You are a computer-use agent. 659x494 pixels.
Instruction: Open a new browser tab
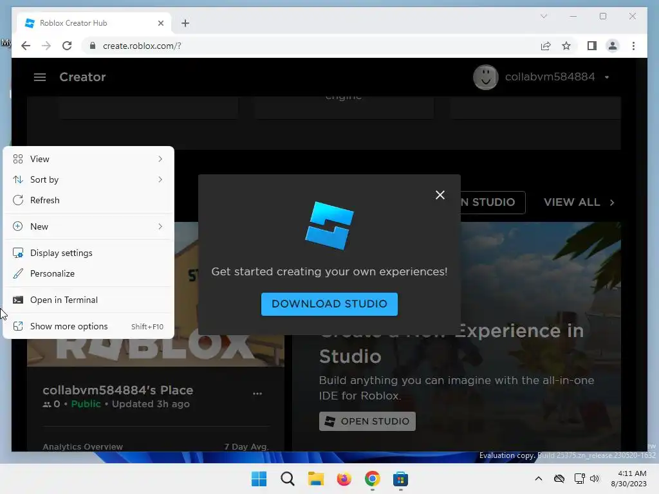tap(185, 23)
